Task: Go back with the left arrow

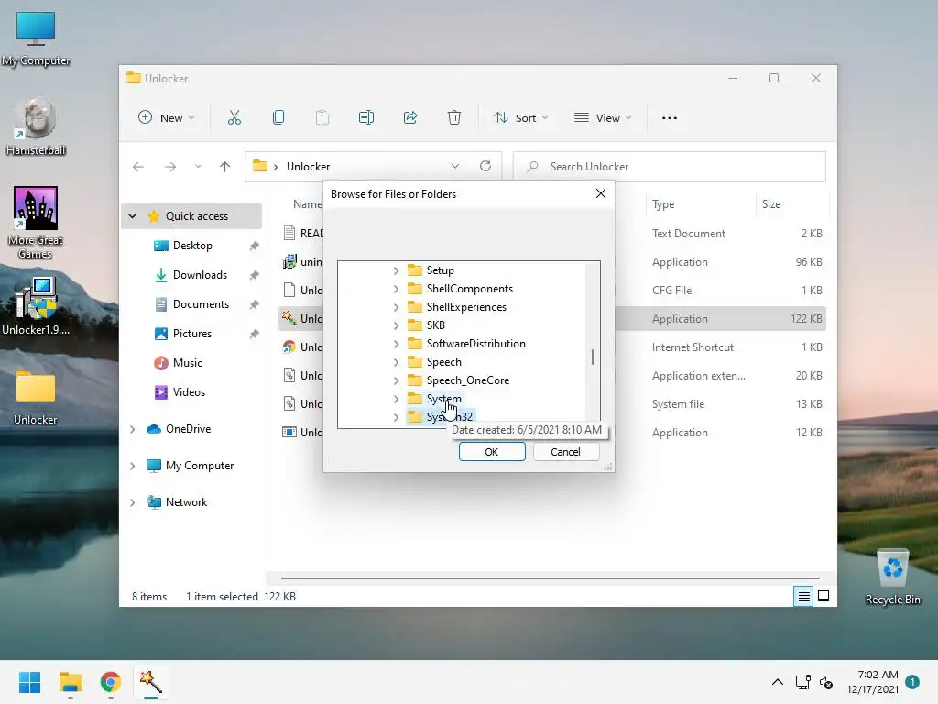Action: coord(138,167)
